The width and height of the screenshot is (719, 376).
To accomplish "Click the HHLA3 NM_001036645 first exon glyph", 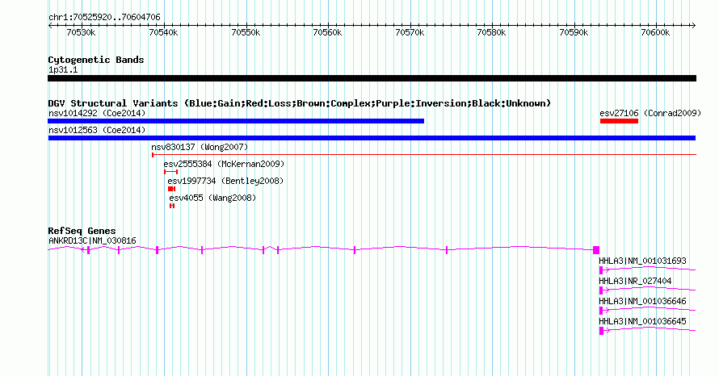I will click(601, 331).
